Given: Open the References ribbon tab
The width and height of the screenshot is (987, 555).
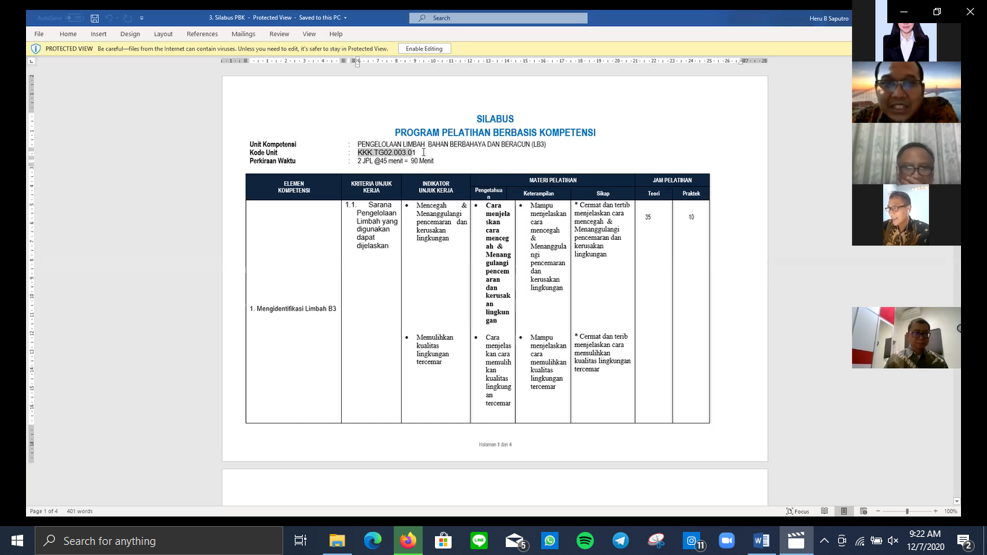Looking at the screenshot, I should tap(202, 34).
